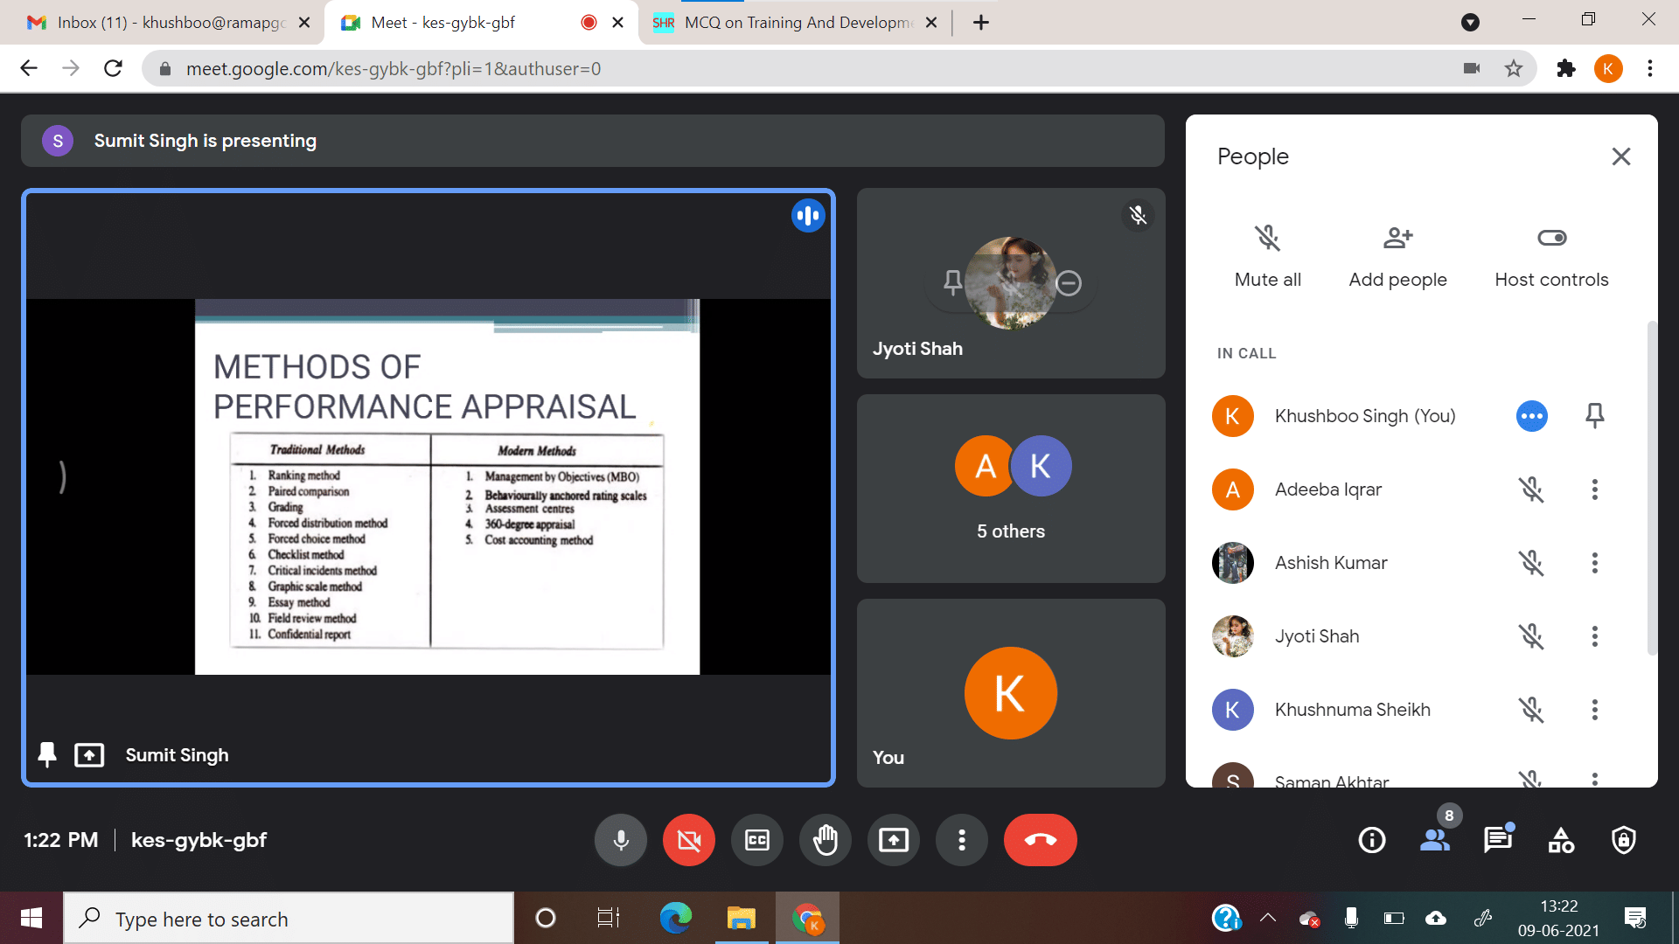This screenshot has width=1679, height=944.
Task: Open activities panel
Action: coord(1560,840)
